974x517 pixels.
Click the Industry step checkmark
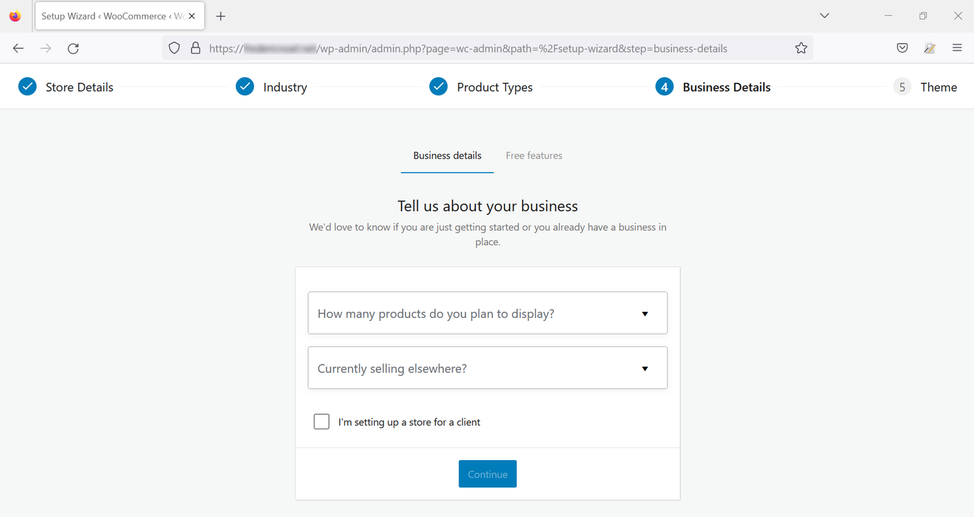(x=245, y=86)
